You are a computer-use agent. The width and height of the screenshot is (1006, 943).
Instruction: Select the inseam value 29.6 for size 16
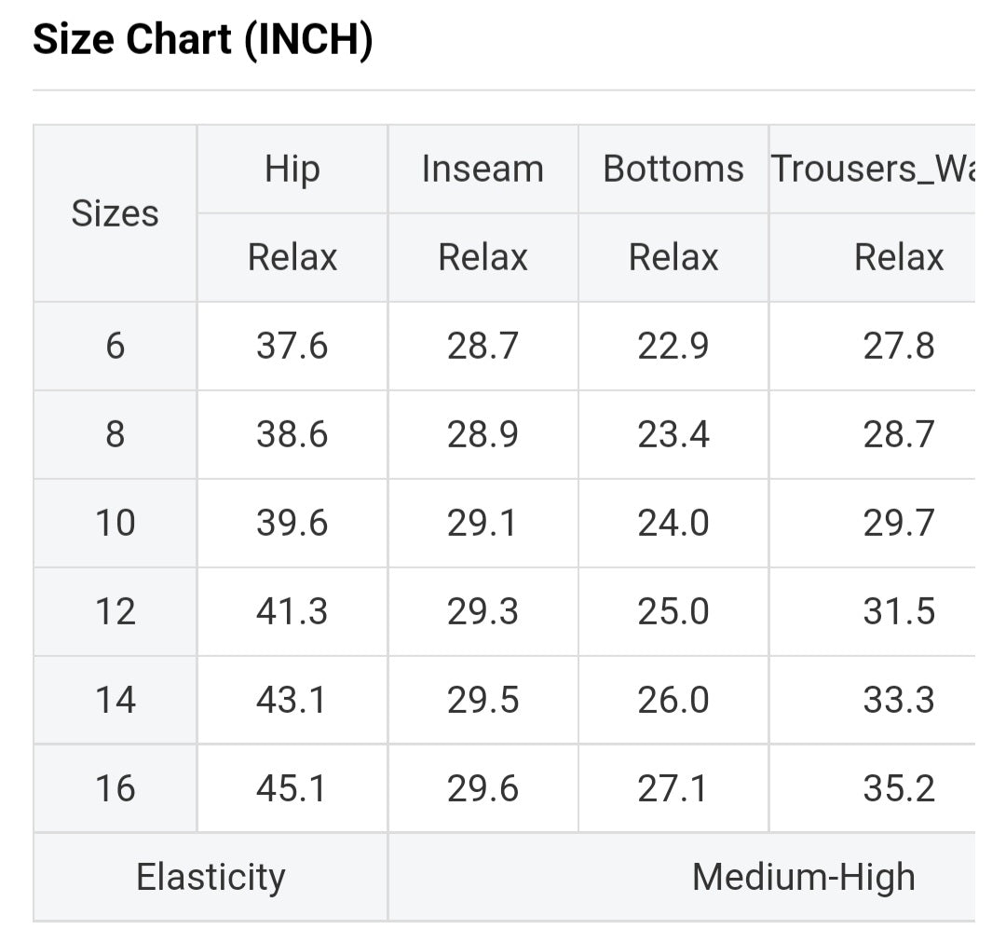pos(483,788)
